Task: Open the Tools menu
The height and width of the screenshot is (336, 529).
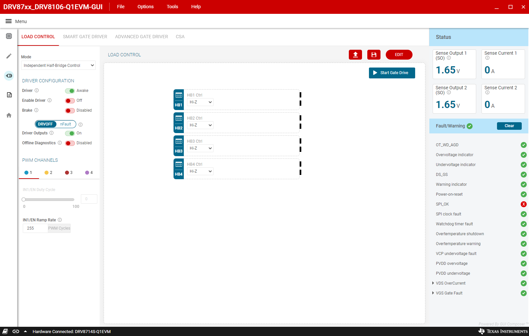Action: [x=172, y=7]
